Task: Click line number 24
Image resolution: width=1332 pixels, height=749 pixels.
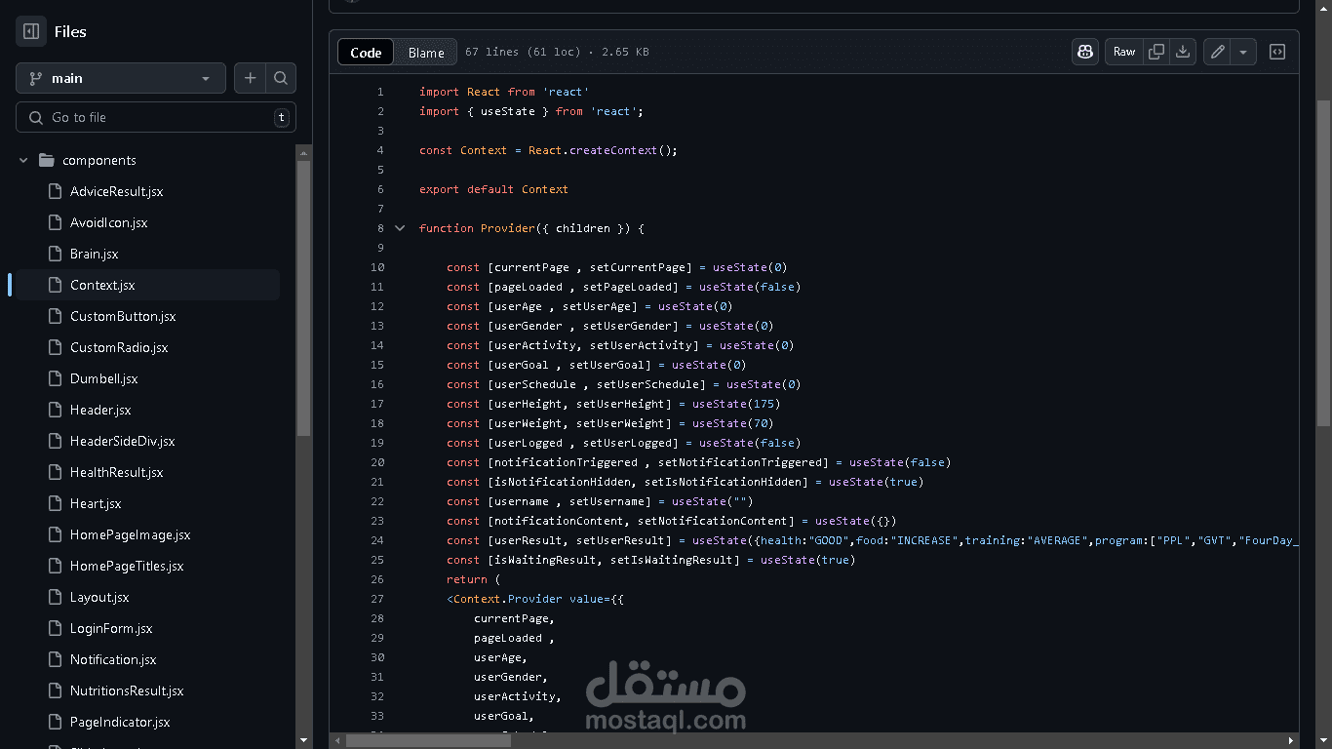Action: 377,540
